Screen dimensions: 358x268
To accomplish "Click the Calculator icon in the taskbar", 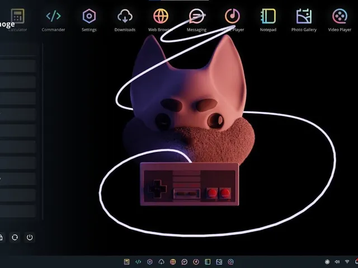I will pyautogui.click(x=126, y=262).
